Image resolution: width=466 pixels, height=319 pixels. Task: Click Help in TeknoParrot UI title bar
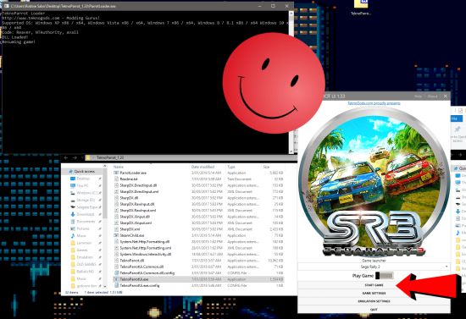click(418, 96)
